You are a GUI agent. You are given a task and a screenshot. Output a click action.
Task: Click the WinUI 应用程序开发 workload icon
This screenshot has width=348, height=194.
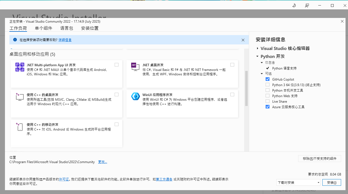pyautogui.click(x=135, y=96)
